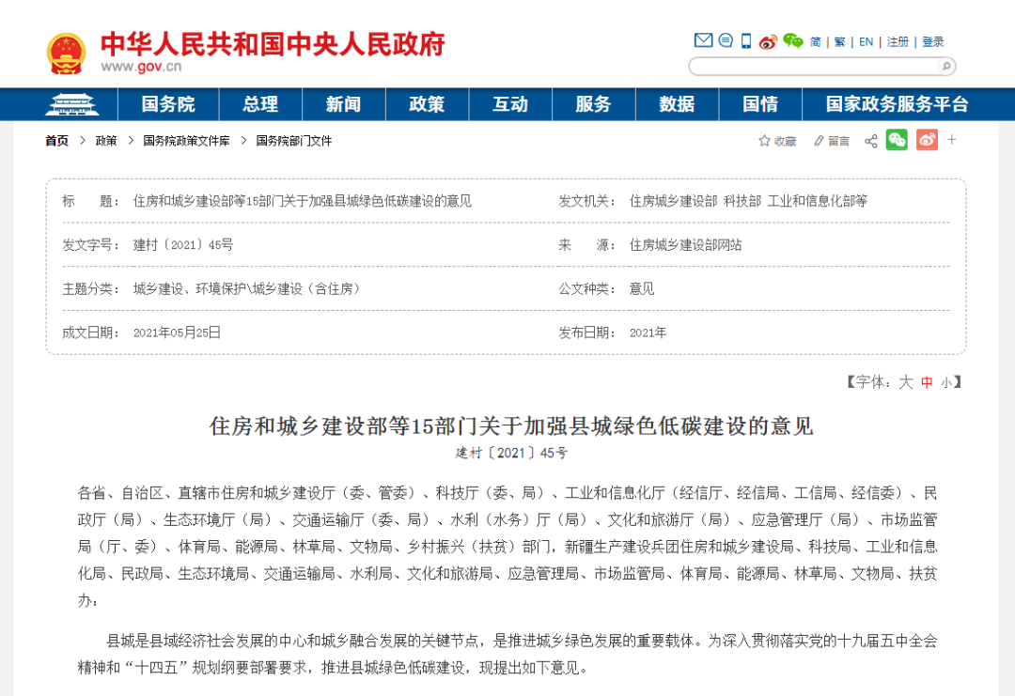Open the 政策 navigation tab
This screenshot has height=696, width=1015.
(x=427, y=104)
